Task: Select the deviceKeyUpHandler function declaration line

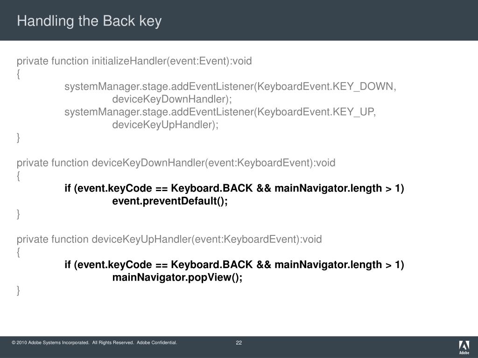Action: coord(169,239)
